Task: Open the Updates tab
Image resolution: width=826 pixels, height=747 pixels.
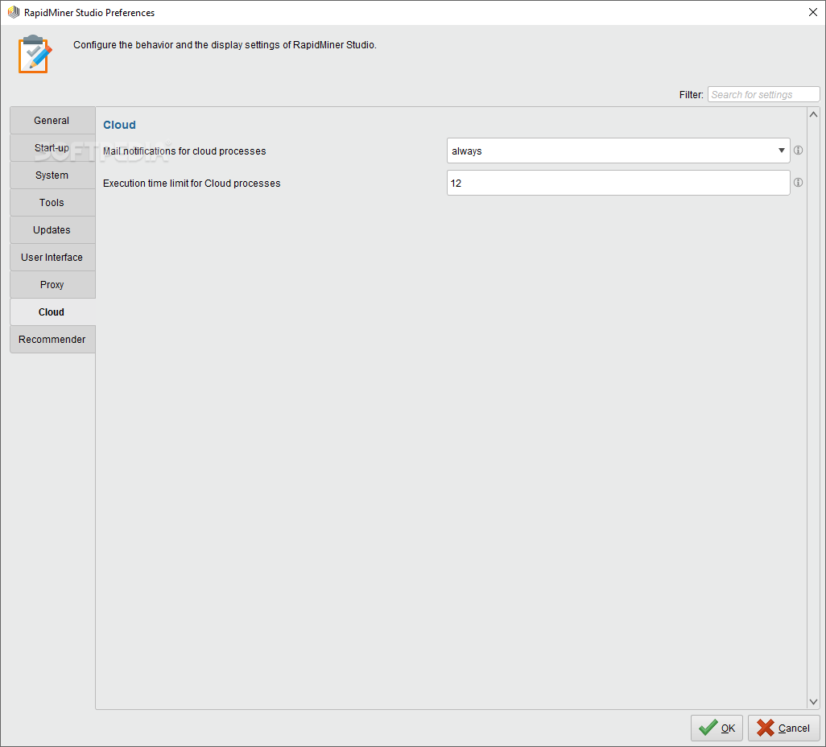Action: 52,229
